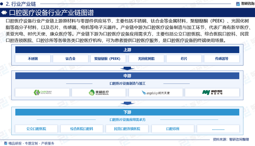Click the 传感器等 box
255x146 pixels.
pos(222,59)
